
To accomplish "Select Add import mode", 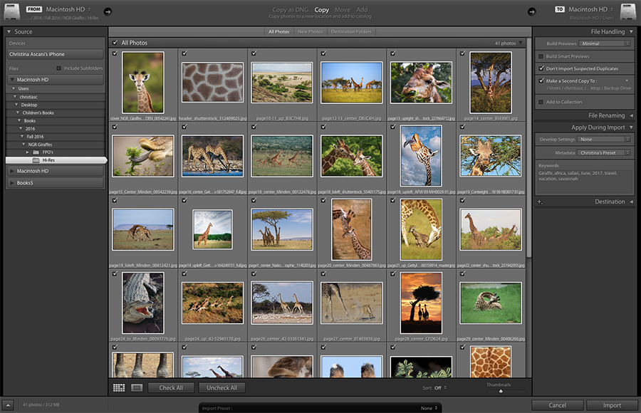I will pyautogui.click(x=362, y=9).
